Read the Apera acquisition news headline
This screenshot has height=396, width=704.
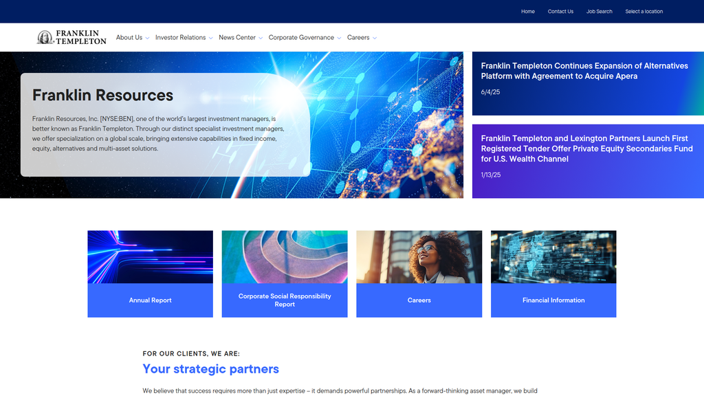(584, 71)
